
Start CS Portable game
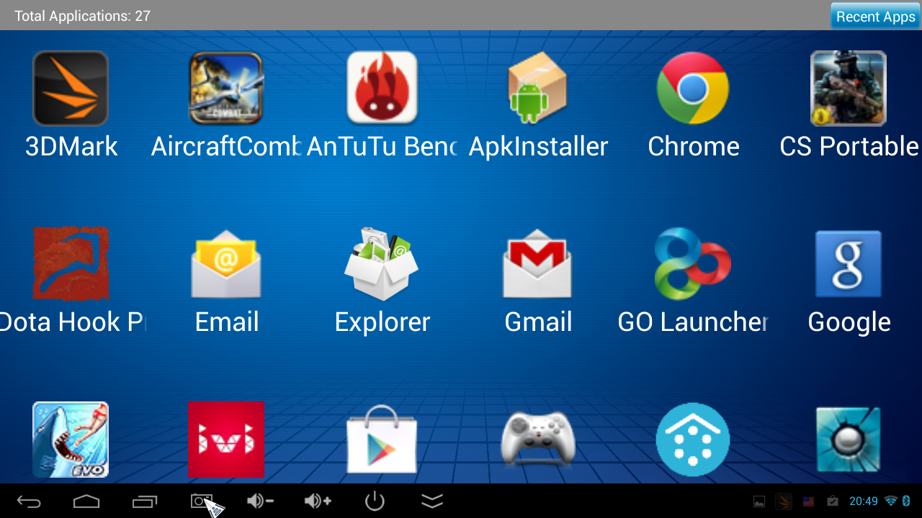click(x=849, y=88)
